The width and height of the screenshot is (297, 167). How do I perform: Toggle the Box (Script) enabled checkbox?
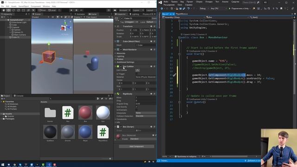click(121, 127)
